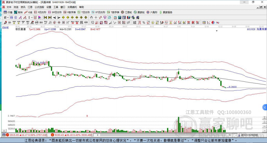Open the 六角形 hexagon tool

tap(152, 12)
